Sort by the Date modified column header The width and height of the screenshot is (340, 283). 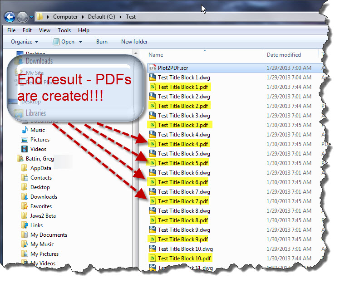click(x=284, y=55)
